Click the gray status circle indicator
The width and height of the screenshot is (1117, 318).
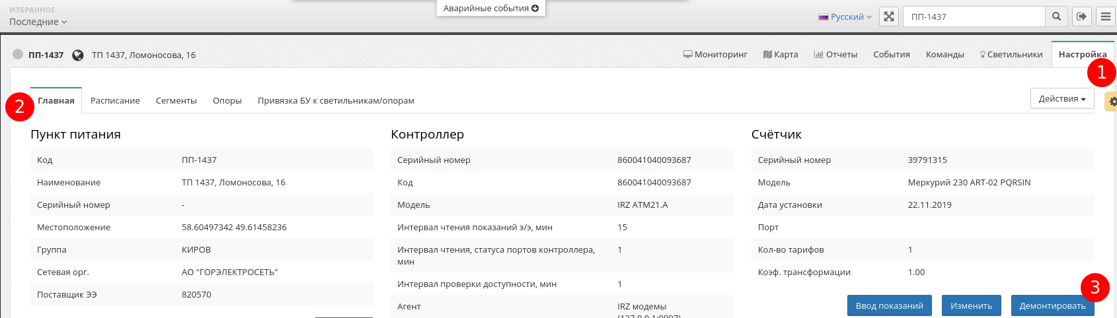point(18,55)
